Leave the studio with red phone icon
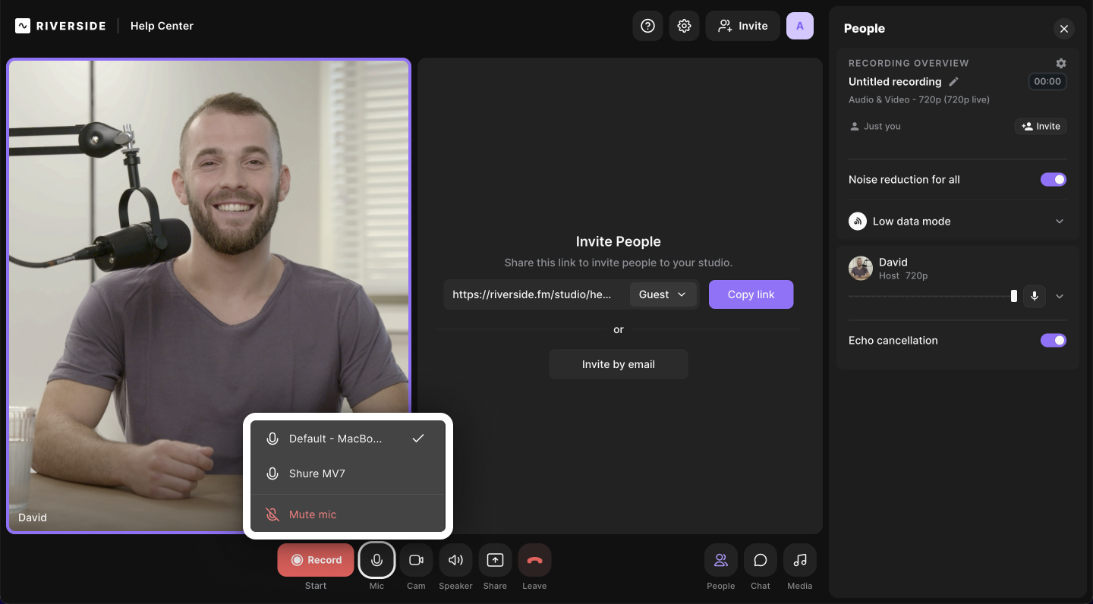 tap(534, 560)
